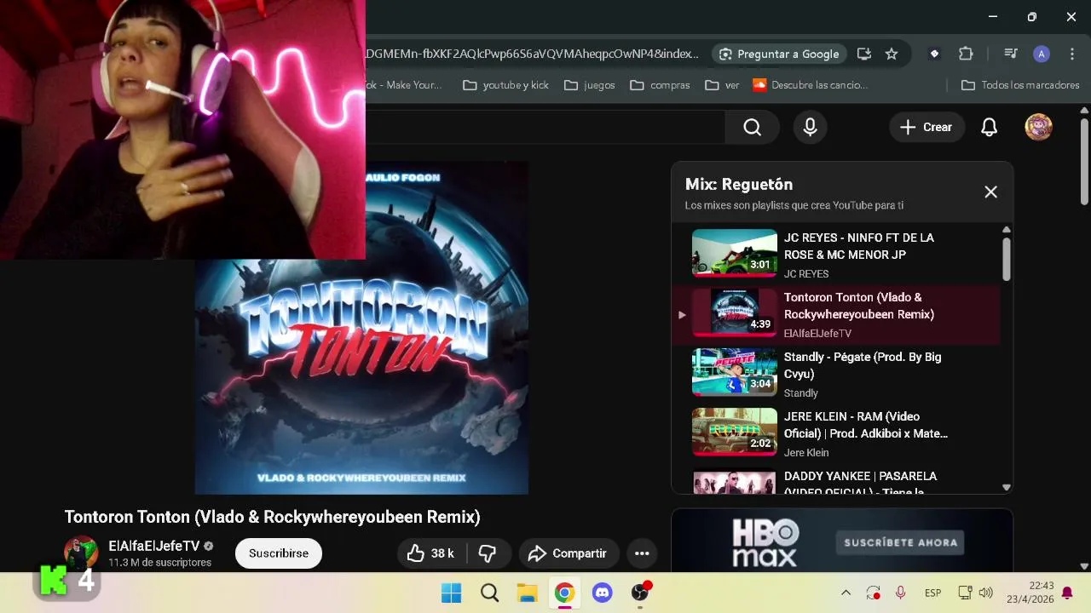Click the browser address bar URL

click(533, 54)
